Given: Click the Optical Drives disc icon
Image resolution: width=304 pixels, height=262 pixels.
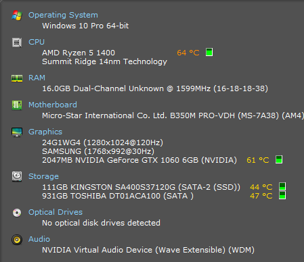Looking at the screenshot, I should [x=17, y=213].
